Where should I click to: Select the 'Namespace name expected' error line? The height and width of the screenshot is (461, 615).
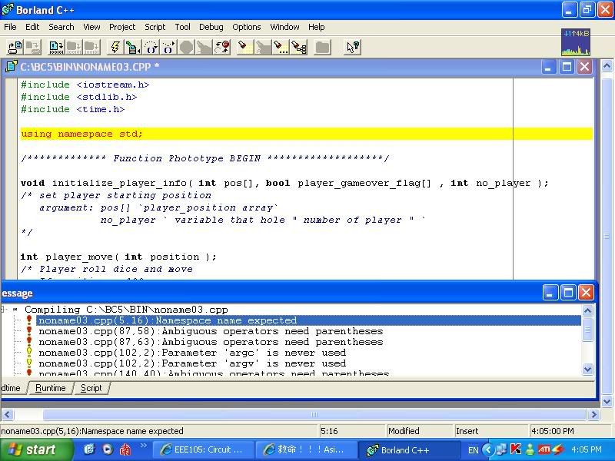click(x=167, y=320)
